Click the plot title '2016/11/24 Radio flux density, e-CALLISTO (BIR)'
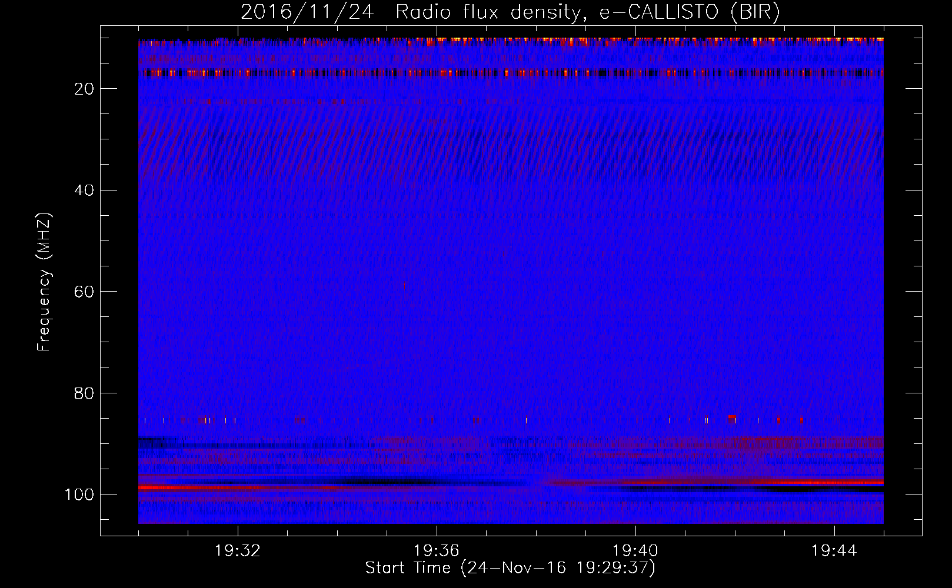This screenshot has height=588, width=952. [x=510, y=12]
